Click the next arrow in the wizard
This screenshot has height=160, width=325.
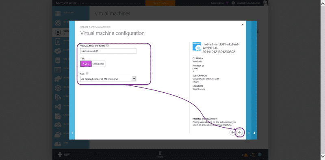coord(239,132)
